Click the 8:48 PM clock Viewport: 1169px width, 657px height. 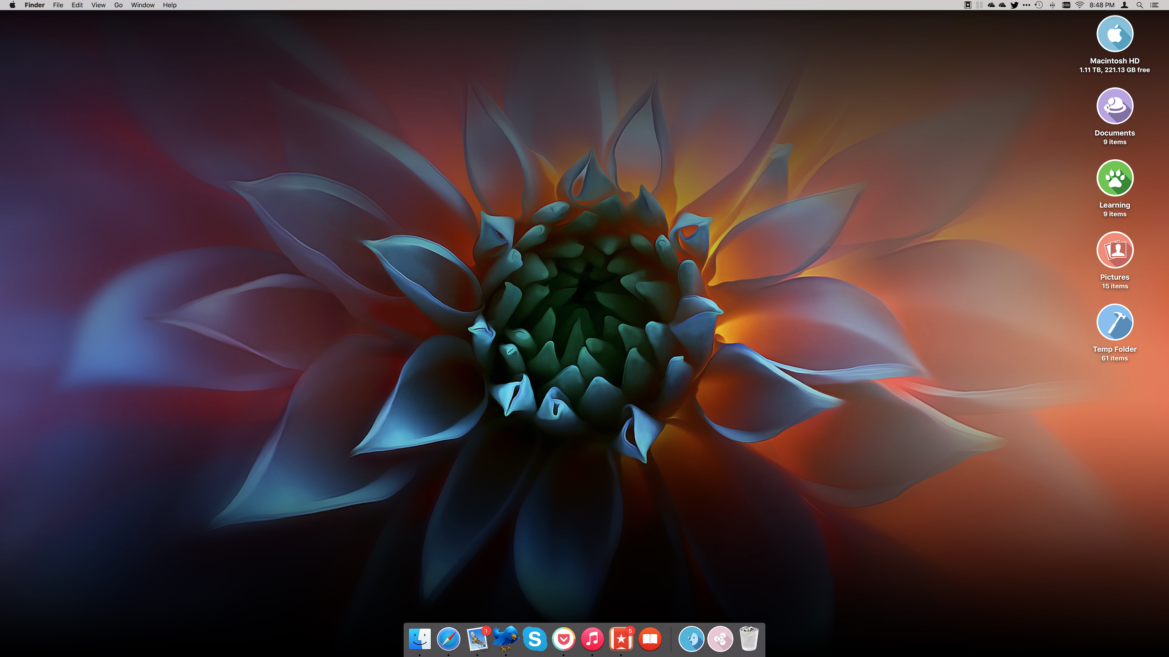pyautogui.click(x=1101, y=5)
